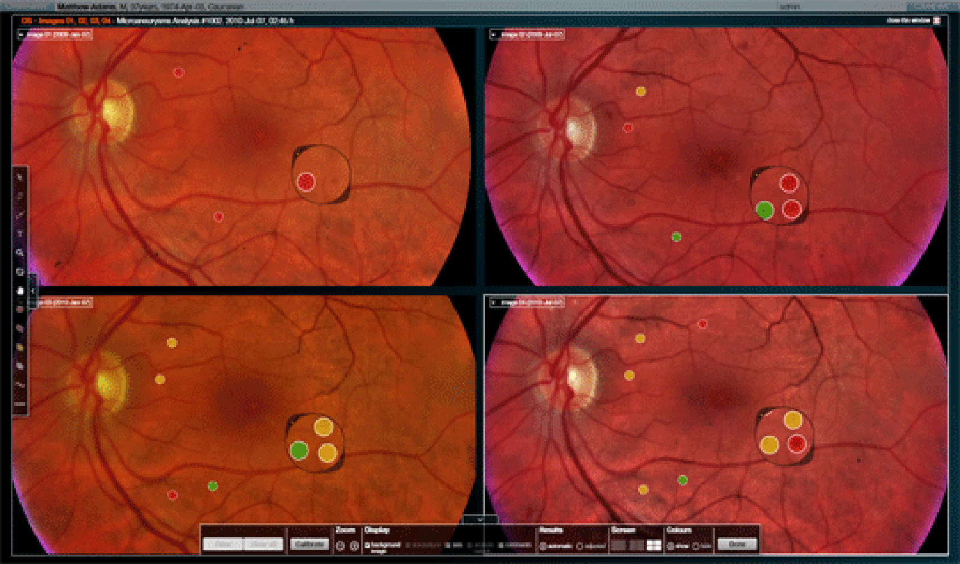The width and height of the screenshot is (960, 564).
Task: Select the yellow marker tool in left toolbar
Action: [x=20, y=347]
